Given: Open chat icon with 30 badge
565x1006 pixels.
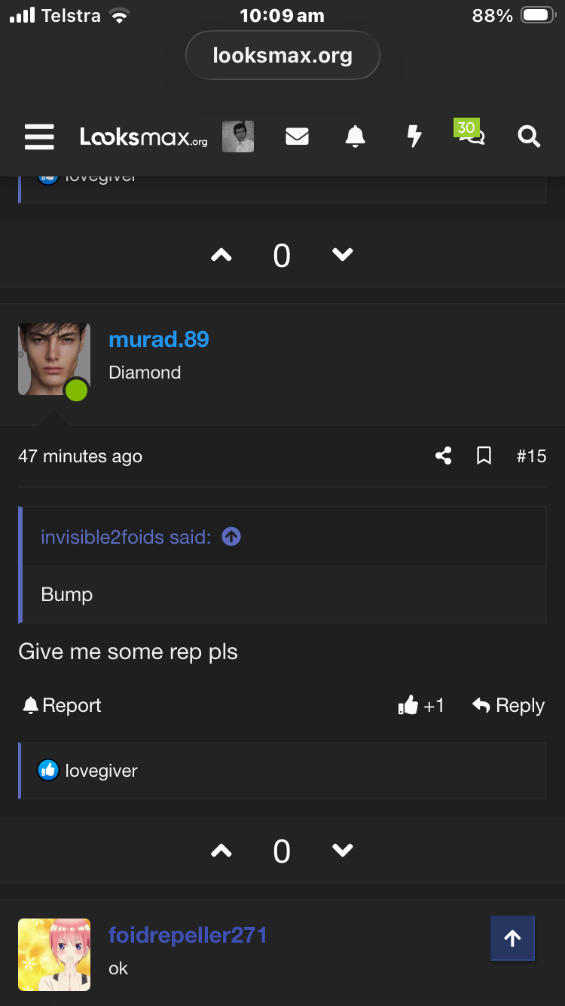Looking at the screenshot, I should [x=471, y=133].
